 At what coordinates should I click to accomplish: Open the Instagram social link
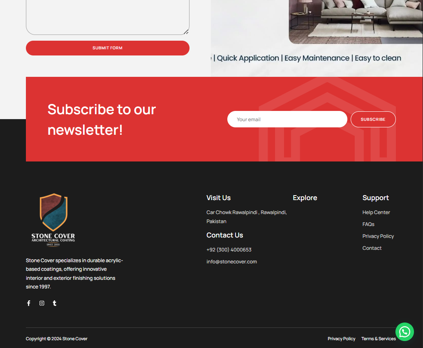point(42,303)
